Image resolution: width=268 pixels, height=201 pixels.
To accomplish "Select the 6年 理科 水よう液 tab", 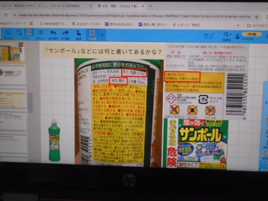I will pyautogui.click(x=121, y=6).
